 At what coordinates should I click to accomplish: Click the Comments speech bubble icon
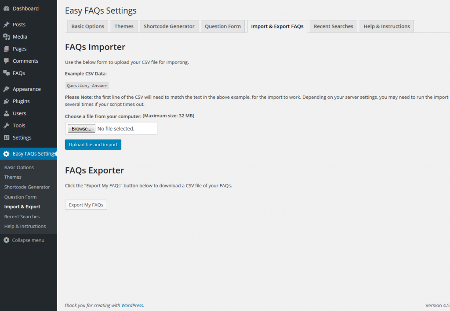pos(6,61)
